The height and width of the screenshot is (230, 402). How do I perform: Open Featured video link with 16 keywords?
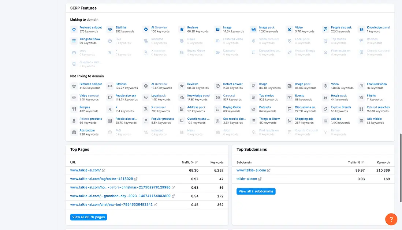click(x=377, y=84)
